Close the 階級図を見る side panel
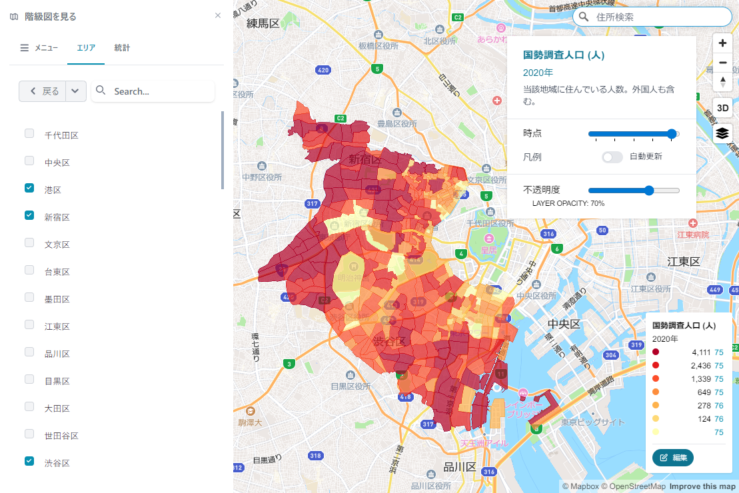 218,15
